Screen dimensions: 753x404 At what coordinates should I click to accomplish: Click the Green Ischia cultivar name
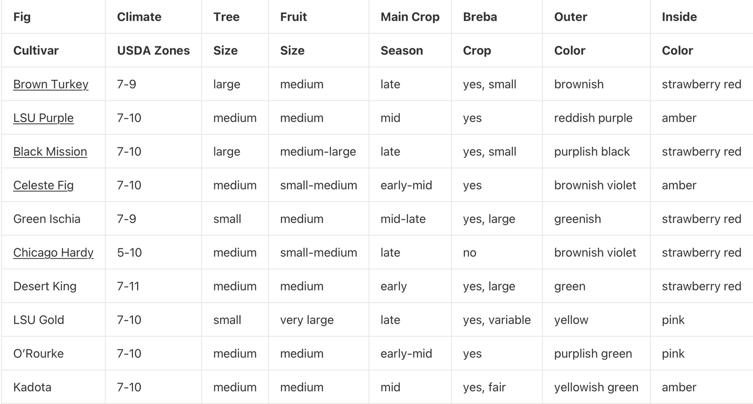coord(47,219)
